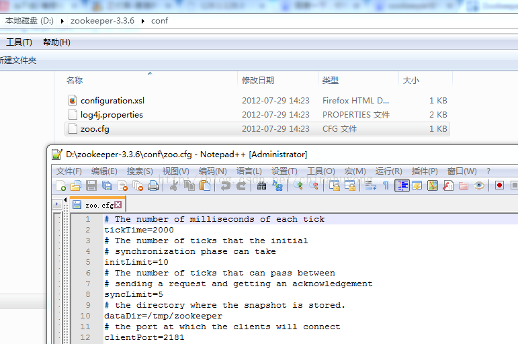Open Folder as Workspace toolbar icon
The width and height of the screenshot is (518, 344).
pos(464,185)
